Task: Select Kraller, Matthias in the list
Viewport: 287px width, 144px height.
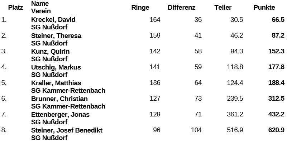Action: [x=56, y=83]
